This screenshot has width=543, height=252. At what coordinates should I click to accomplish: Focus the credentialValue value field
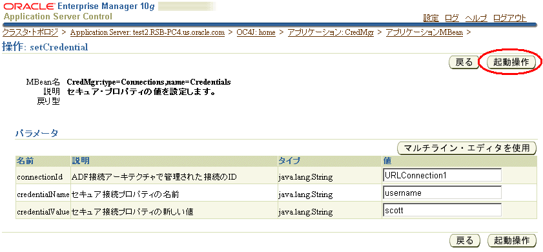click(x=442, y=210)
